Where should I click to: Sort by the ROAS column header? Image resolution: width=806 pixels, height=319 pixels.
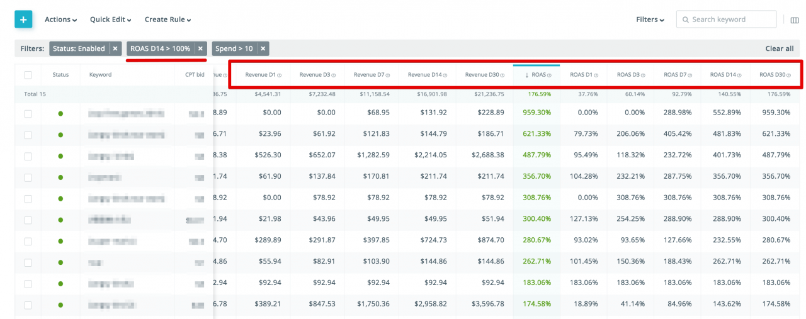tap(538, 75)
